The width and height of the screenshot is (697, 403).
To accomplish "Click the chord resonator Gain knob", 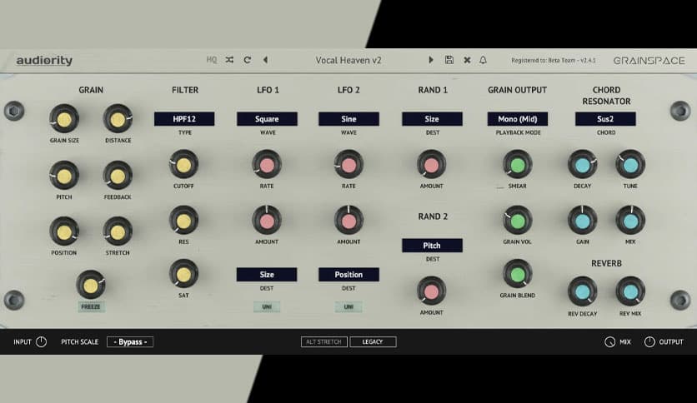I will pyautogui.click(x=582, y=221).
